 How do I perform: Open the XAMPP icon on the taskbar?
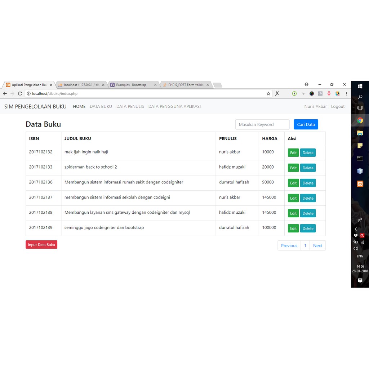coord(360,184)
